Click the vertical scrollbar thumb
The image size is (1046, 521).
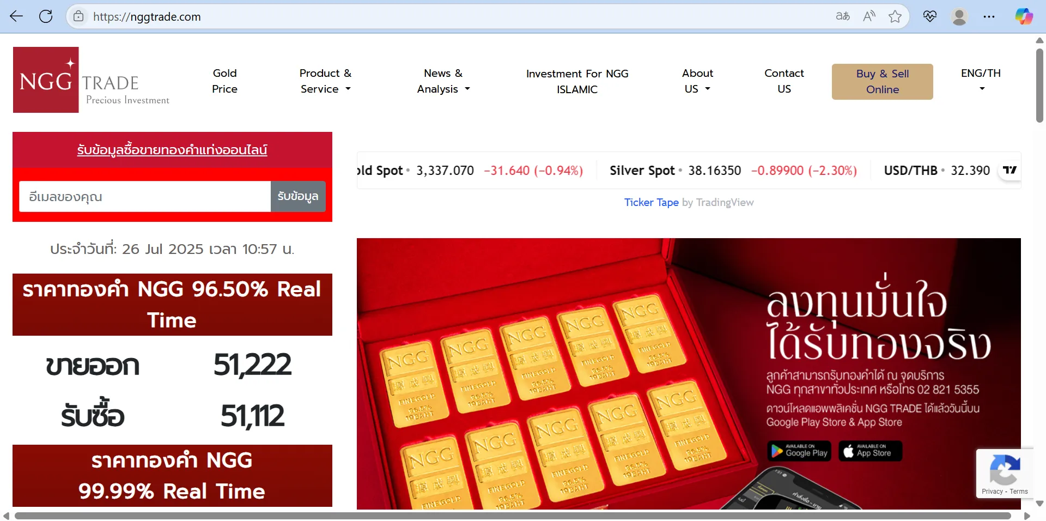[1039, 86]
